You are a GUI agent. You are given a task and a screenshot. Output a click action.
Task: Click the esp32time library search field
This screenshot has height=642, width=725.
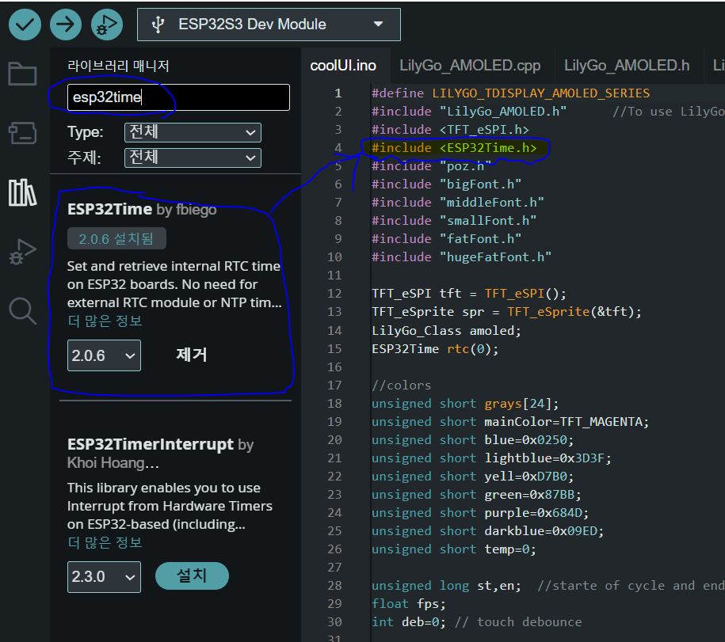click(x=178, y=97)
